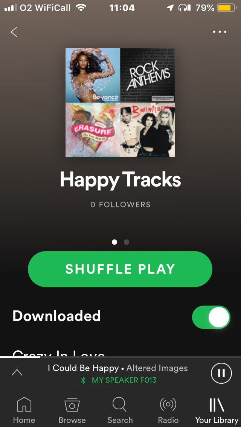Image resolution: width=241 pixels, height=427 pixels.
Task: Open the MY SPEAKER F013 device picker
Action: tap(124, 380)
